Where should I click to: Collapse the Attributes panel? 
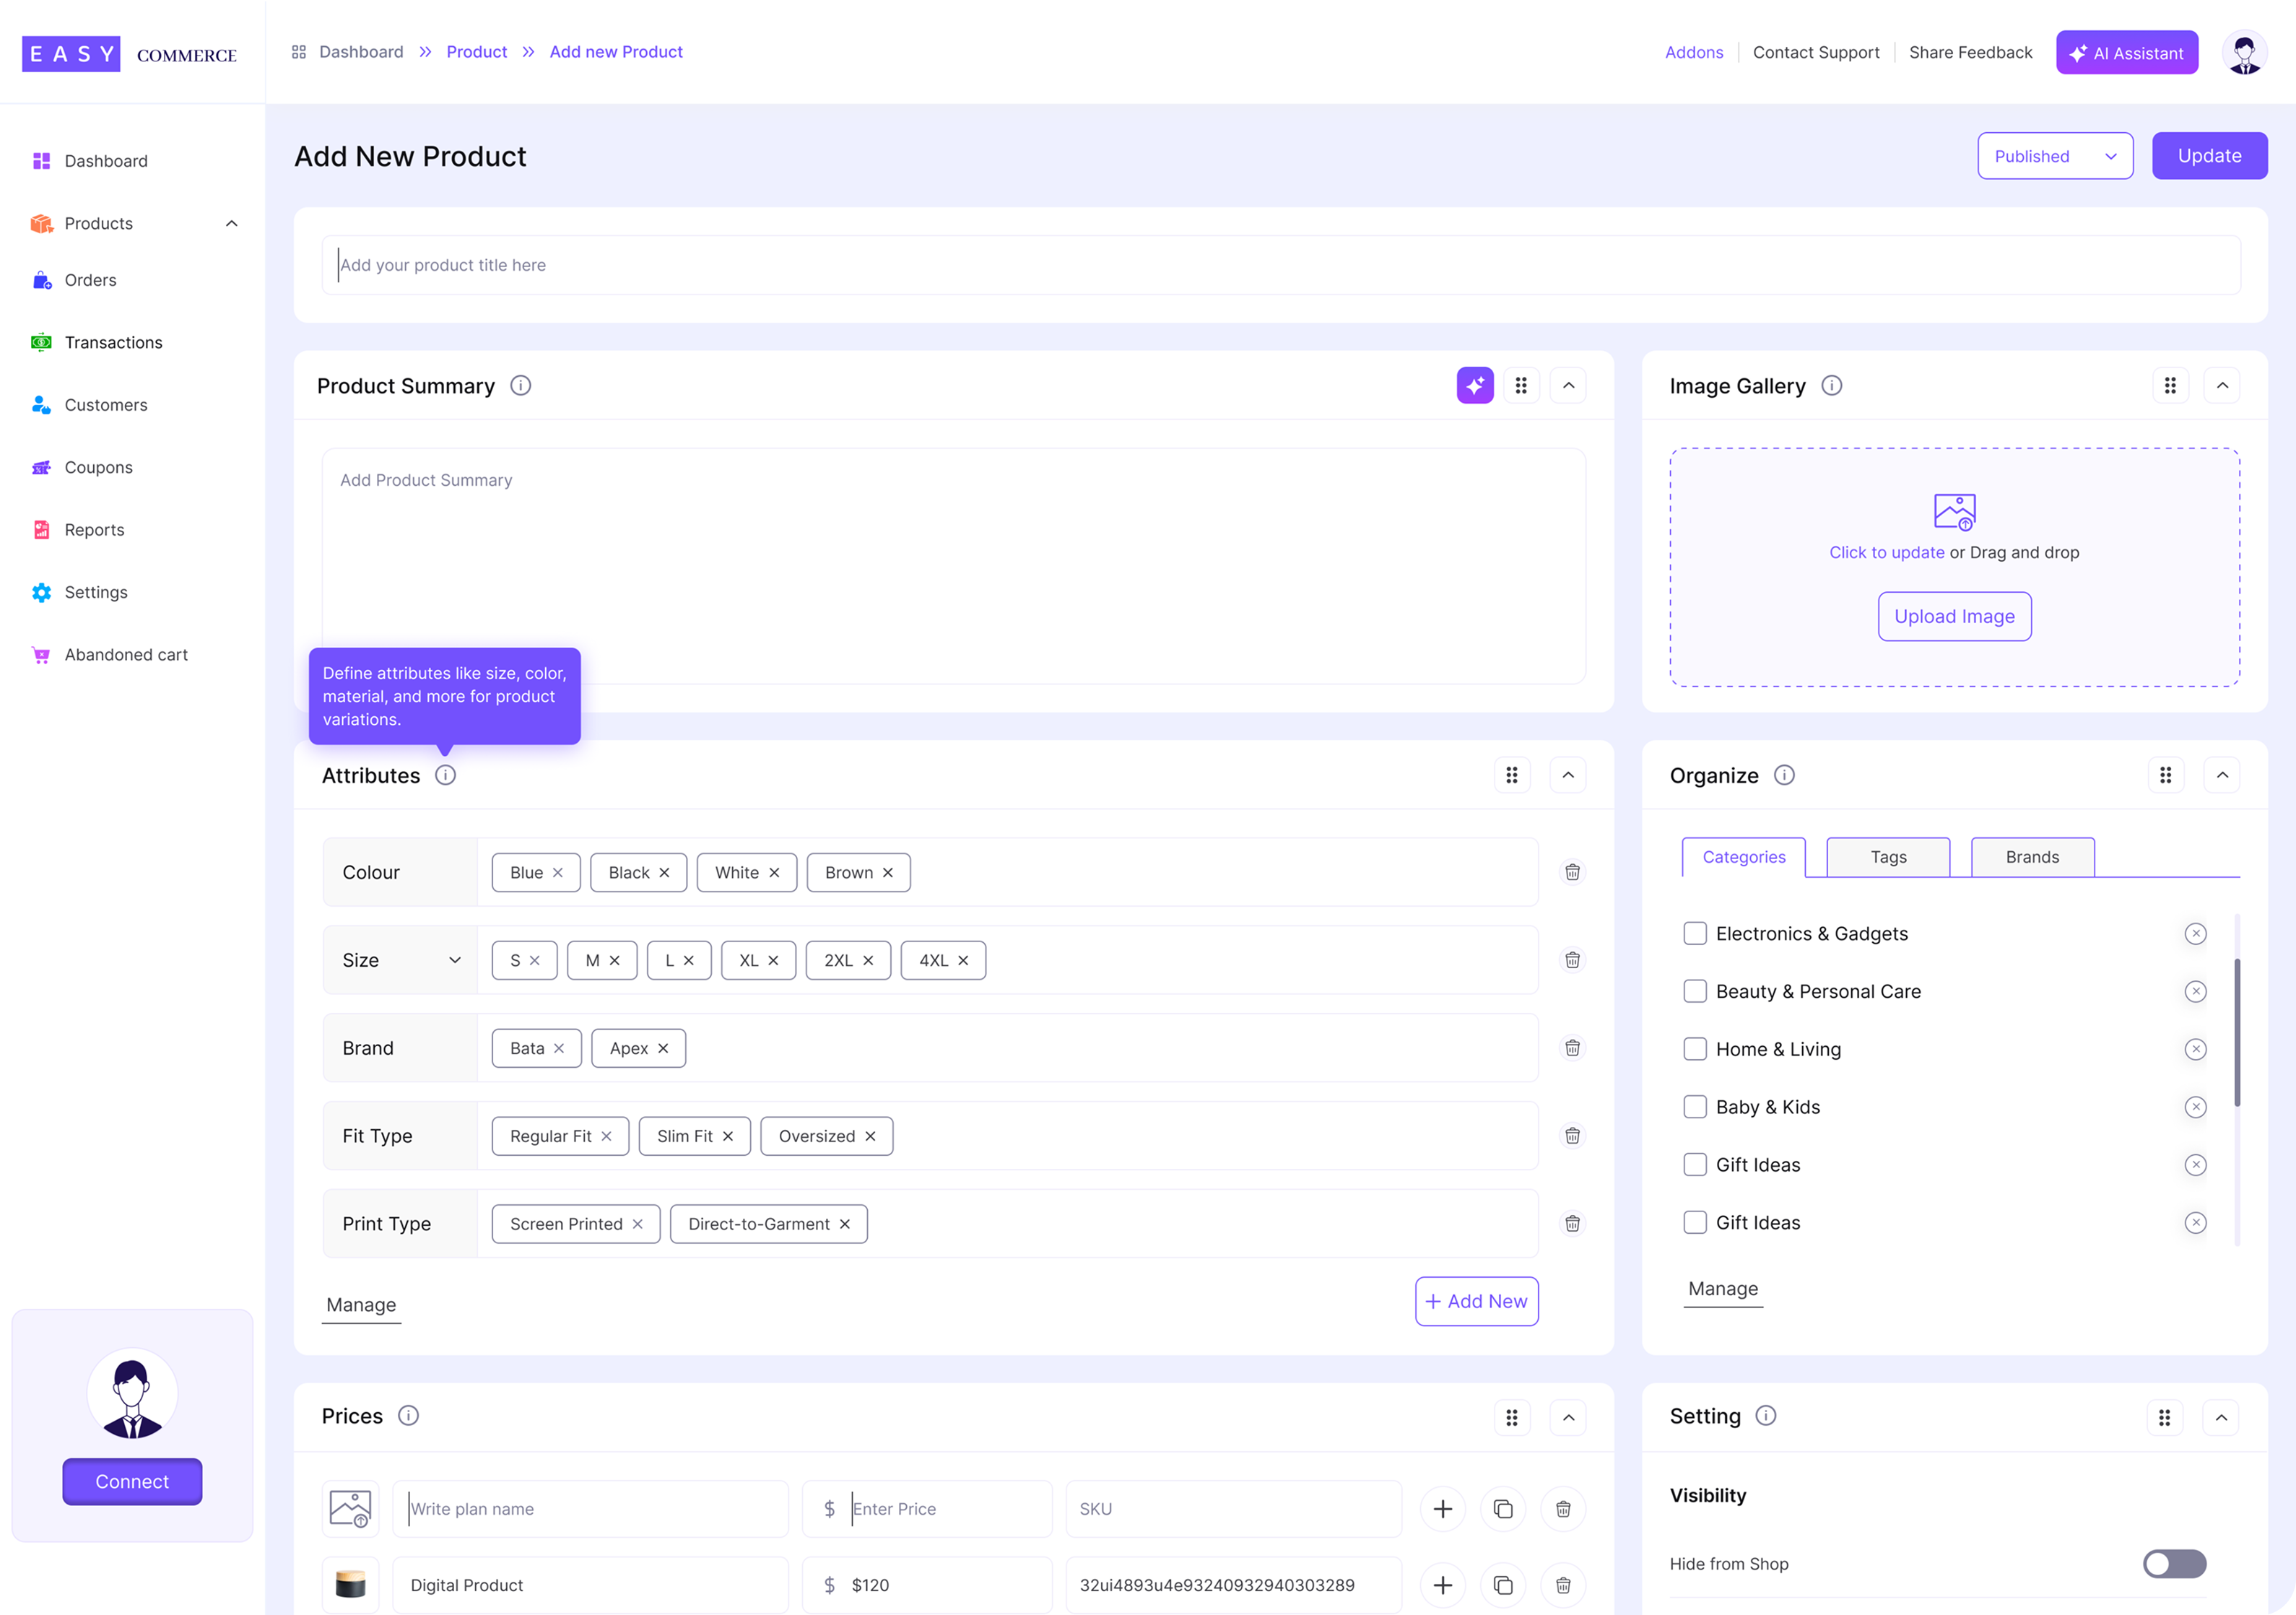click(x=1568, y=776)
